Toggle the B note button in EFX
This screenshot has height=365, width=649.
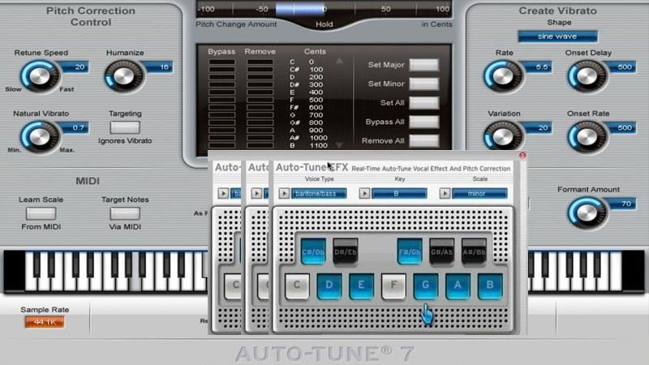[x=490, y=286]
